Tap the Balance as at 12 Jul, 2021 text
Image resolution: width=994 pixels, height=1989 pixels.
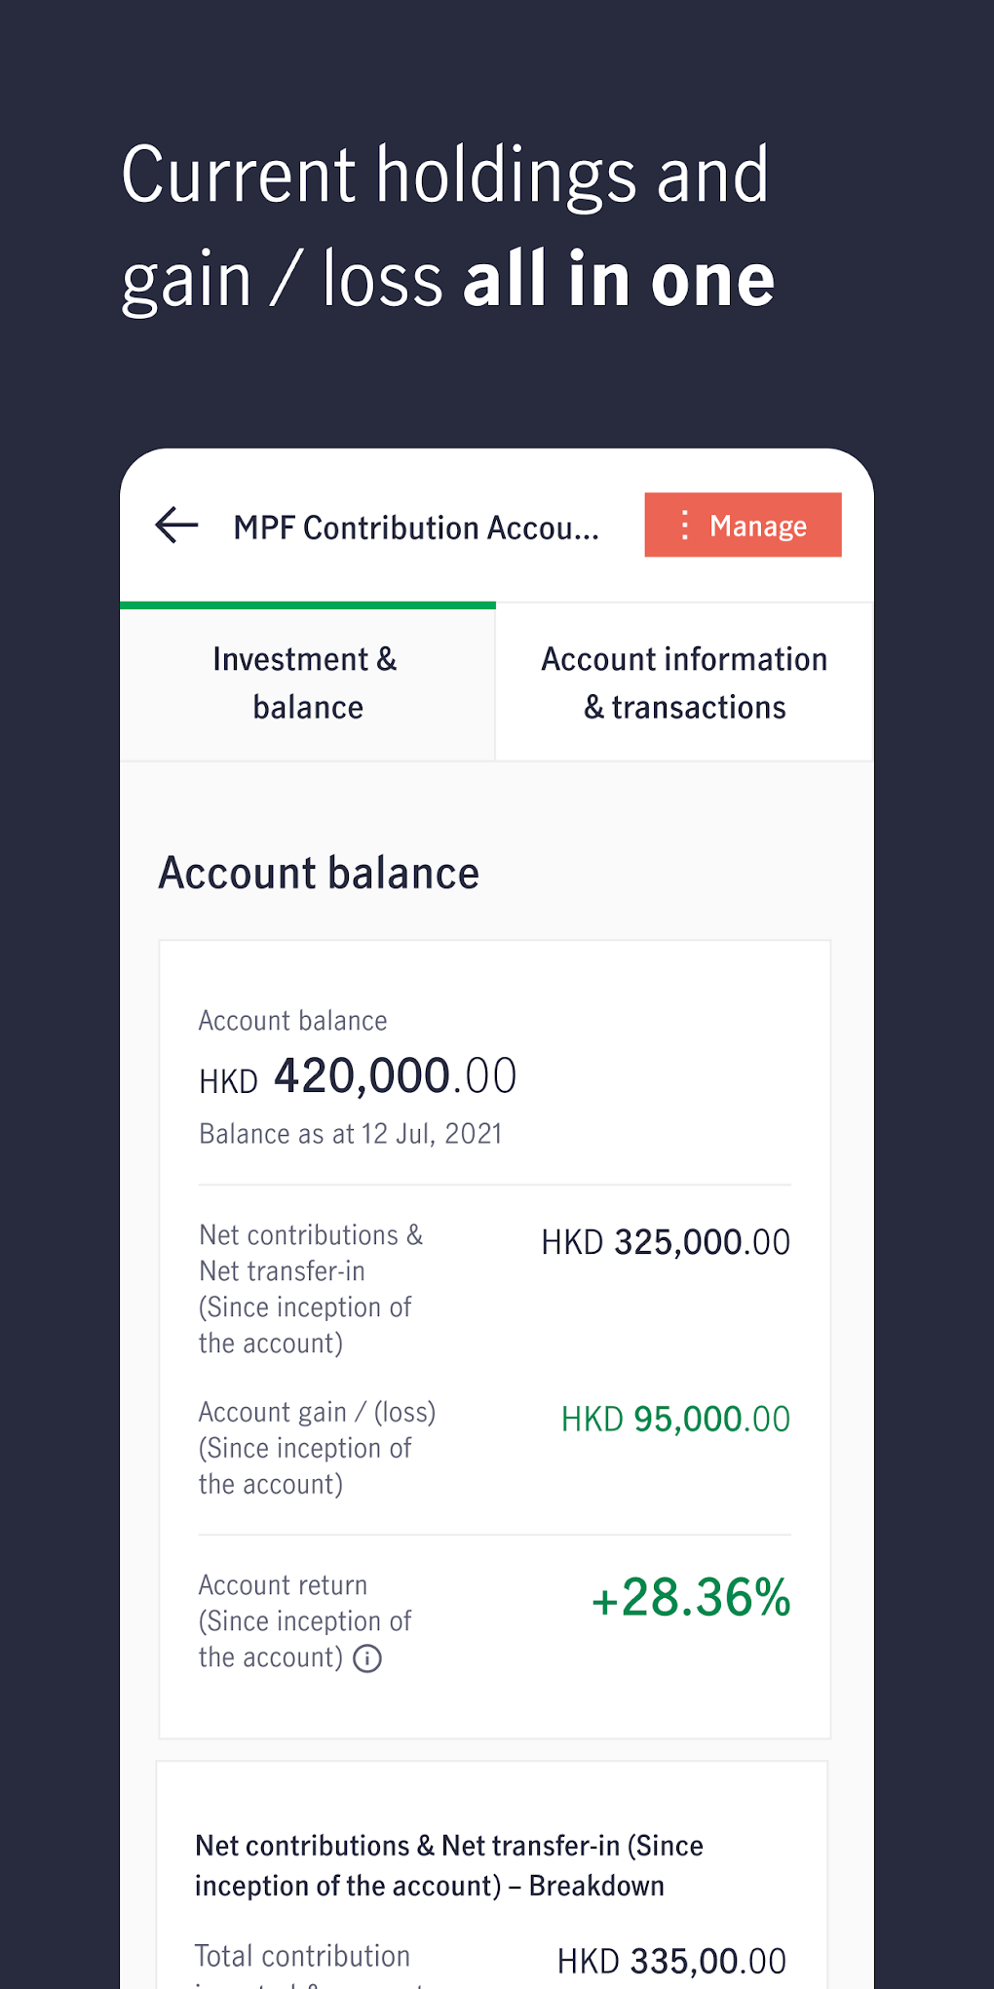click(350, 1134)
